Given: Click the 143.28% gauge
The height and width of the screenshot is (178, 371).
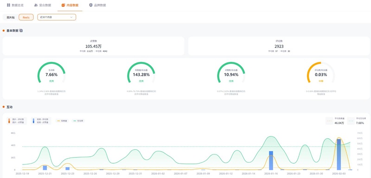Looking at the screenshot, I should [x=141, y=73].
